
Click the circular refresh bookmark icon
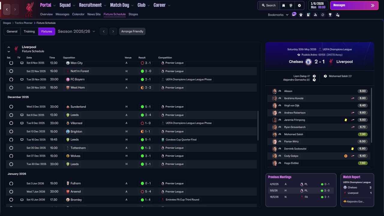click(x=323, y=15)
